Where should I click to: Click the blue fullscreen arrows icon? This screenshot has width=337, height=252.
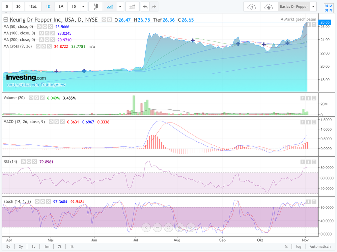[328, 8]
